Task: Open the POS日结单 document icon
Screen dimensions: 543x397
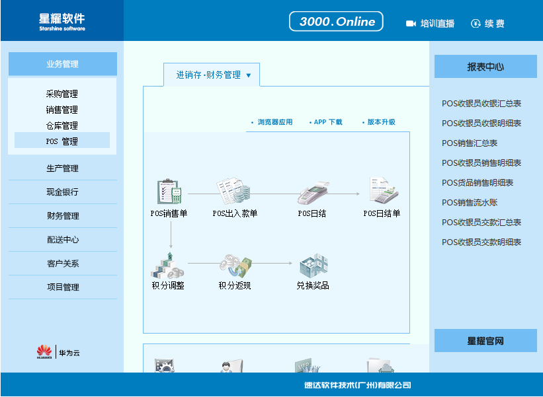Action: (384, 190)
